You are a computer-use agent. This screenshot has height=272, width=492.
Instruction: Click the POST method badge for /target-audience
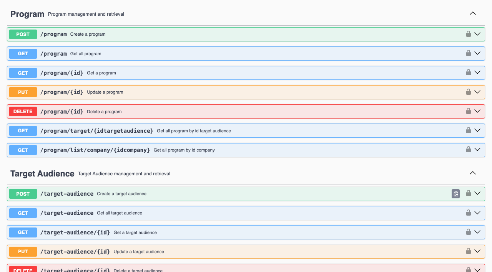point(23,194)
